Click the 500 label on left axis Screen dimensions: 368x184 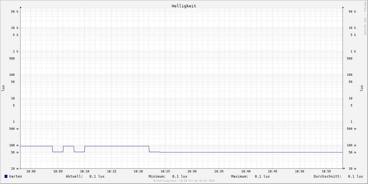[12, 59]
